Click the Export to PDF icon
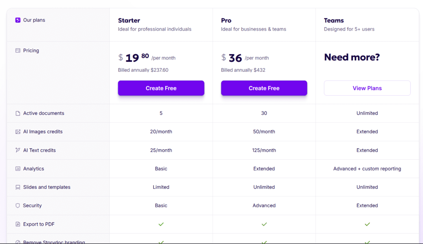423x244 pixels. (17, 224)
